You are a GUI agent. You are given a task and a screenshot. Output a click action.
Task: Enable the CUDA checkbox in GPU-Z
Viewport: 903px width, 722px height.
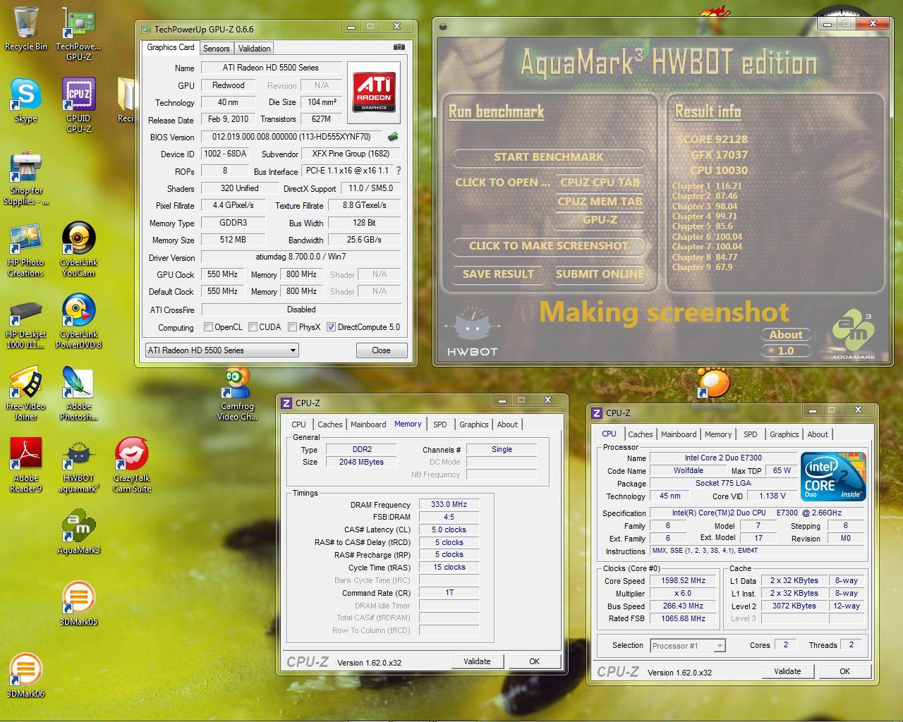click(253, 327)
